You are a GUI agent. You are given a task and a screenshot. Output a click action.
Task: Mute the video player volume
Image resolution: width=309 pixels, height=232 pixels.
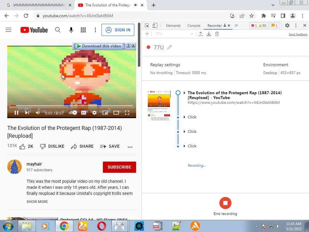[x=38, y=113]
